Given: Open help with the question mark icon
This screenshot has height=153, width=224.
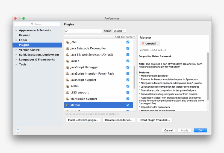Looking at the screenshot, I should (x=18, y=130).
